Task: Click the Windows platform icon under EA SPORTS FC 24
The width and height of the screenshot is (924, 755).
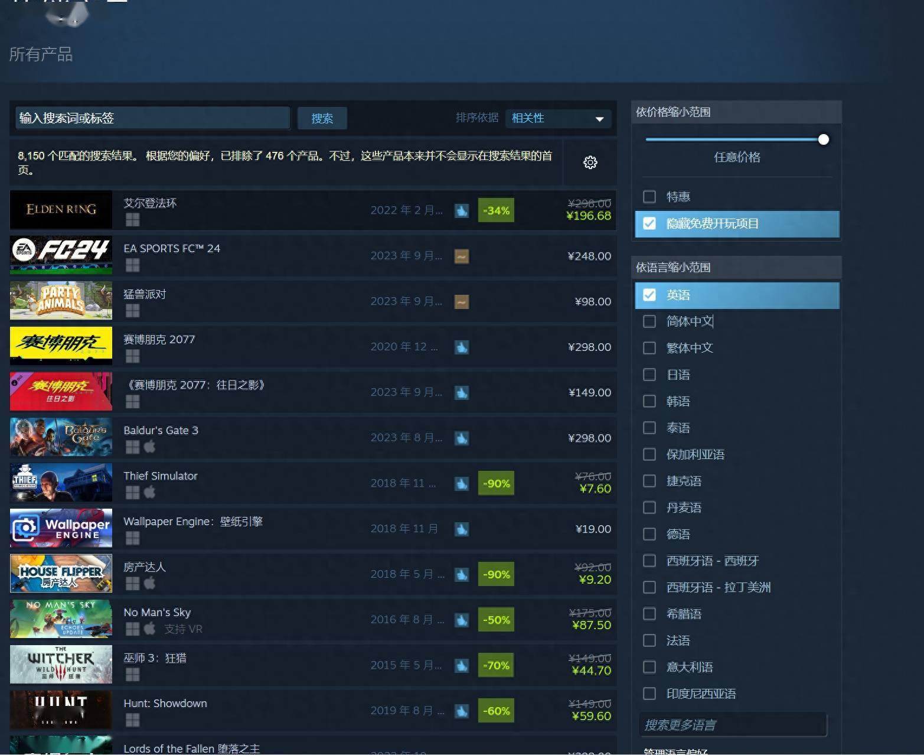Action: pos(133,265)
